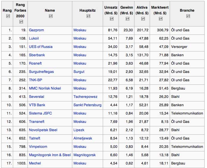207x168 pixels.
Task: Select Gazprom Marktwert value 306,79
Action: coord(162,30)
